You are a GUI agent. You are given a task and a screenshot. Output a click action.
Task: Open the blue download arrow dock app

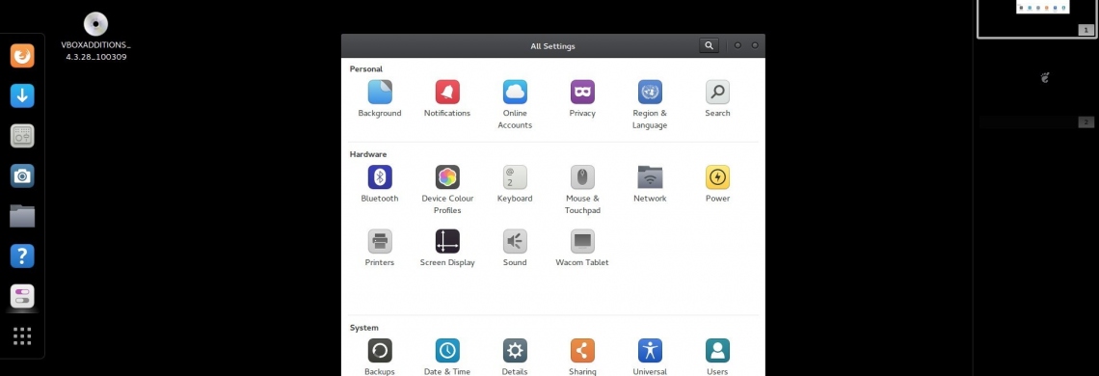(x=22, y=95)
